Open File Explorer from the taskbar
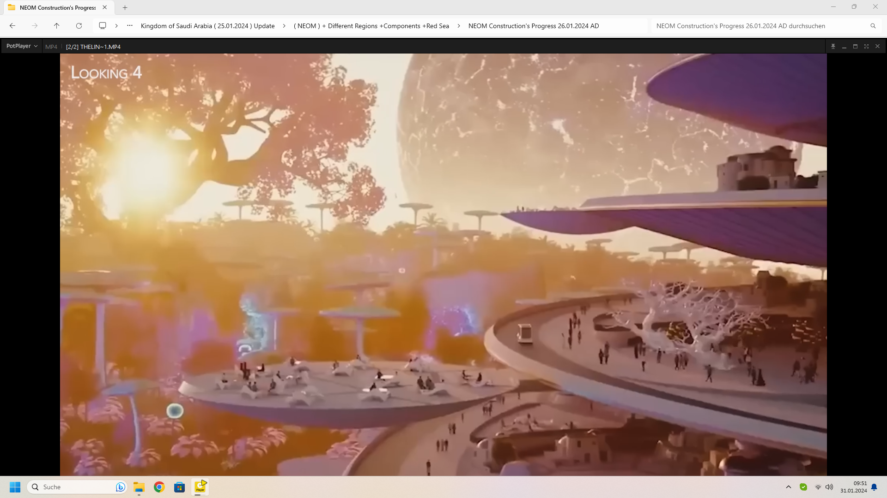Image resolution: width=887 pixels, height=498 pixels. [x=139, y=487]
